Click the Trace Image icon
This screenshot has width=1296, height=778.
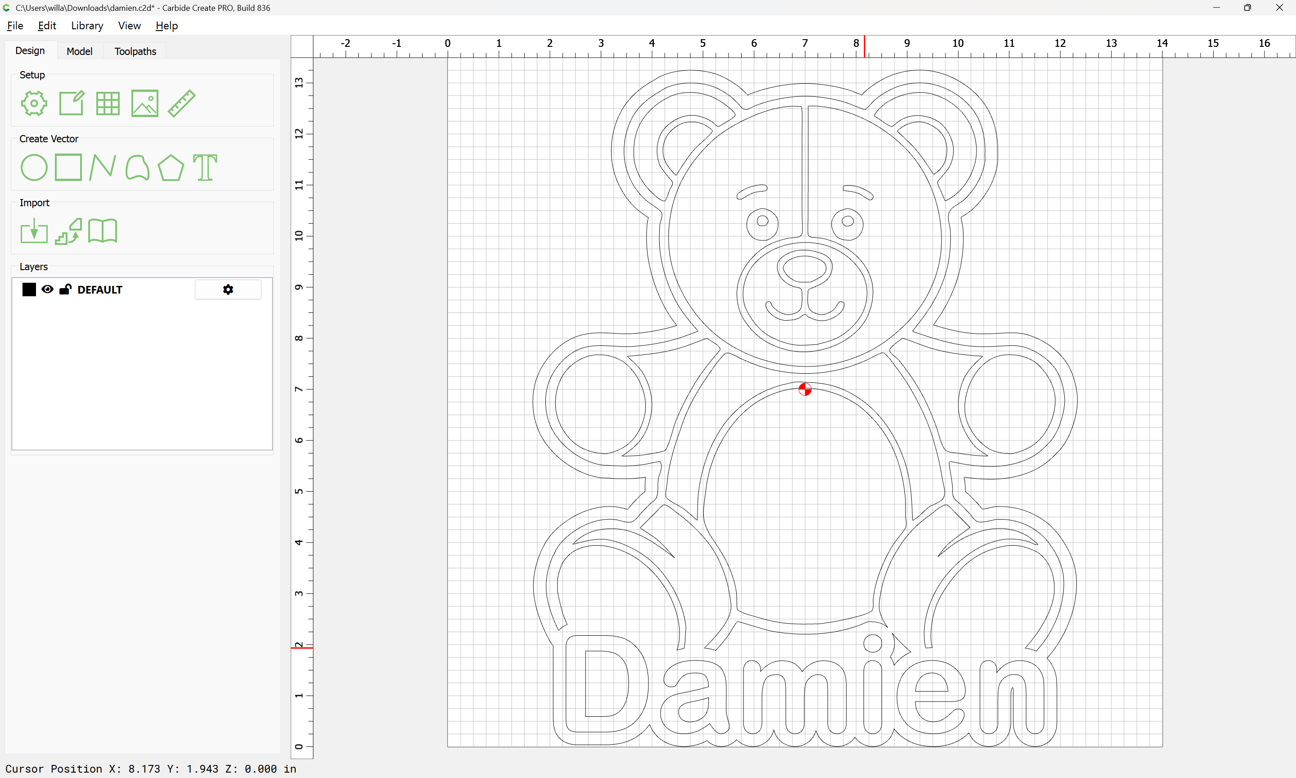click(68, 231)
